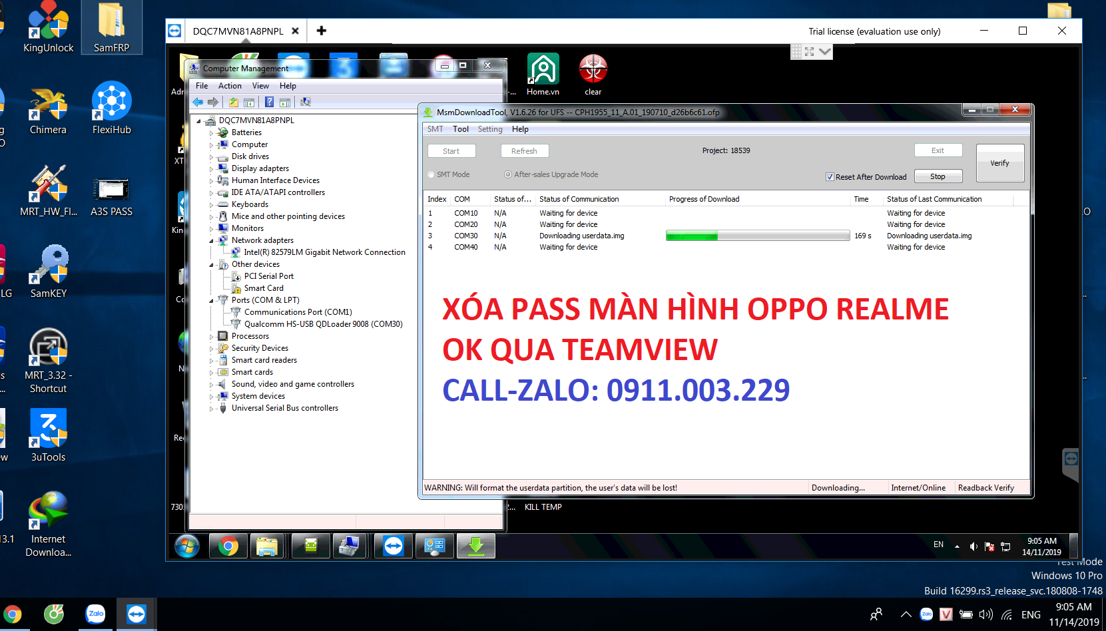Select the PCI Serial Port device
Image resolution: width=1106 pixels, height=631 pixels.
268,276
